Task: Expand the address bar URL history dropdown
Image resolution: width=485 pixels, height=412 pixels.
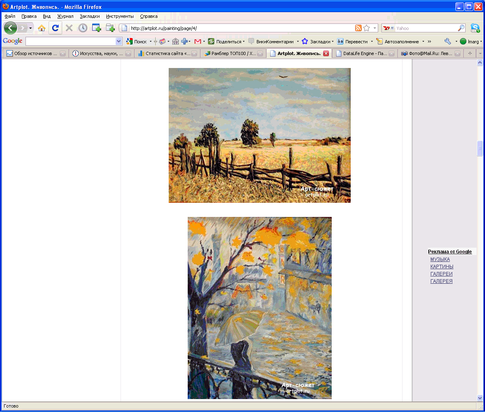Action: coord(375,28)
